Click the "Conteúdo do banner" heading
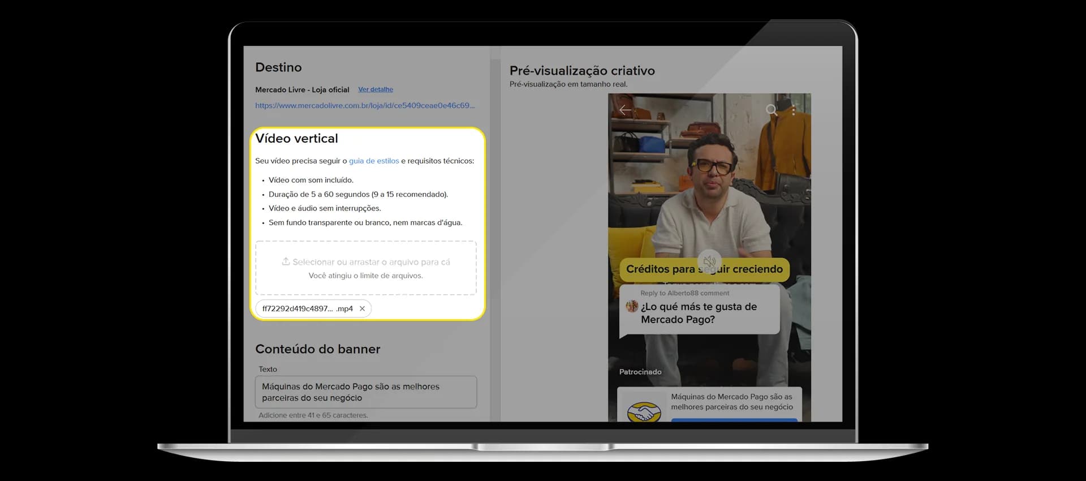 click(317, 349)
